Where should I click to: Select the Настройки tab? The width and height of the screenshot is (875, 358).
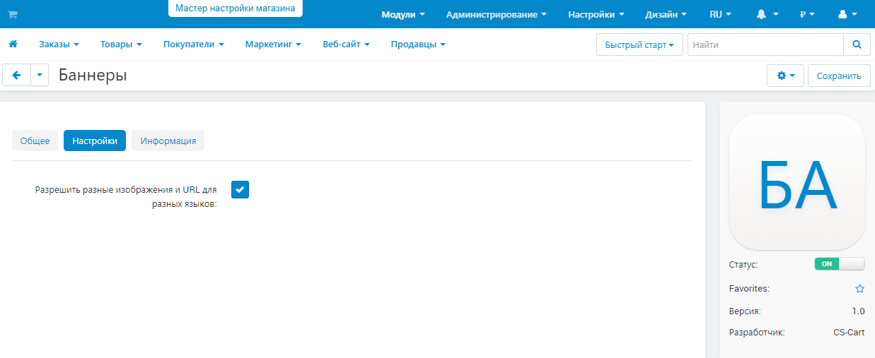click(x=95, y=141)
